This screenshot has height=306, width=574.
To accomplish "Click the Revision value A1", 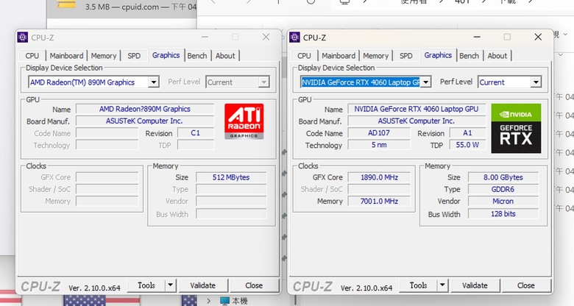I will click(x=467, y=133).
